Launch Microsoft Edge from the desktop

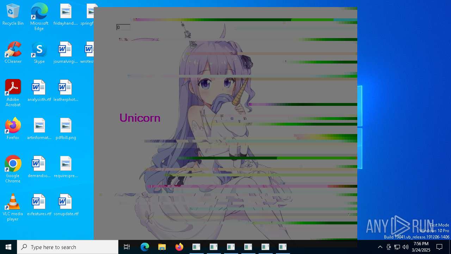(x=39, y=17)
